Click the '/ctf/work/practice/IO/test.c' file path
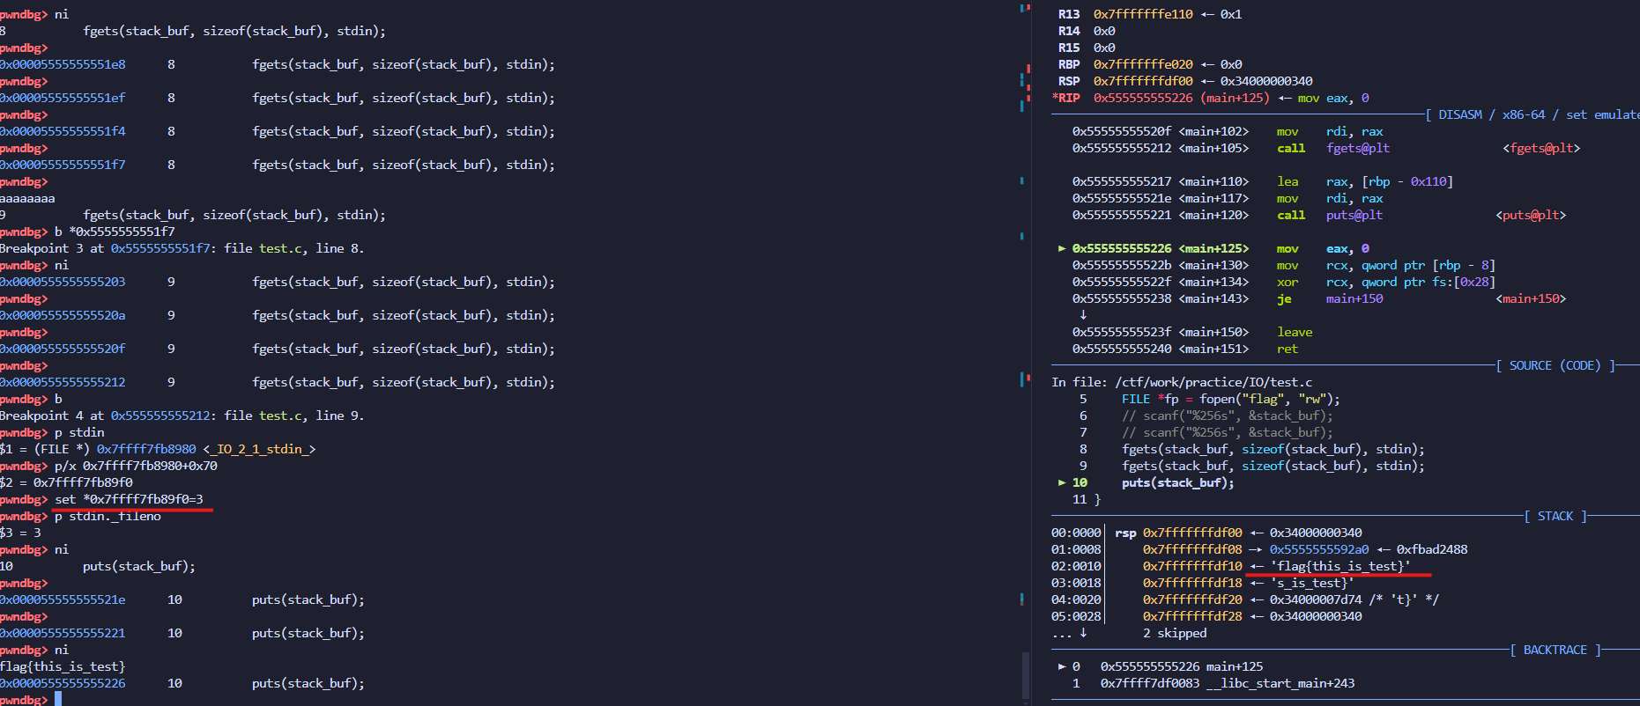Image resolution: width=1640 pixels, height=706 pixels. coord(1213,382)
